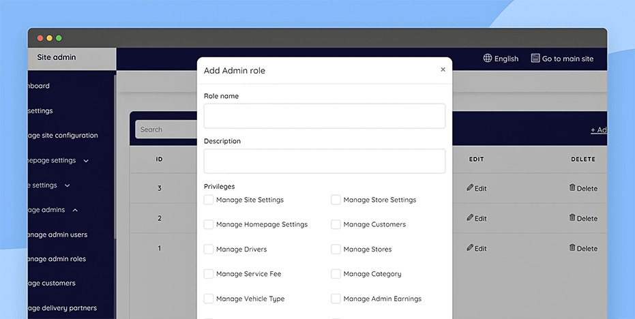Expand the store settings submenu chevron
Screen dimensions: 635x319
(x=68, y=185)
